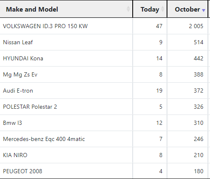This screenshot has height=179, width=210.
Task: Select the Make and Model header
Action: pyautogui.click(x=66, y=9)
